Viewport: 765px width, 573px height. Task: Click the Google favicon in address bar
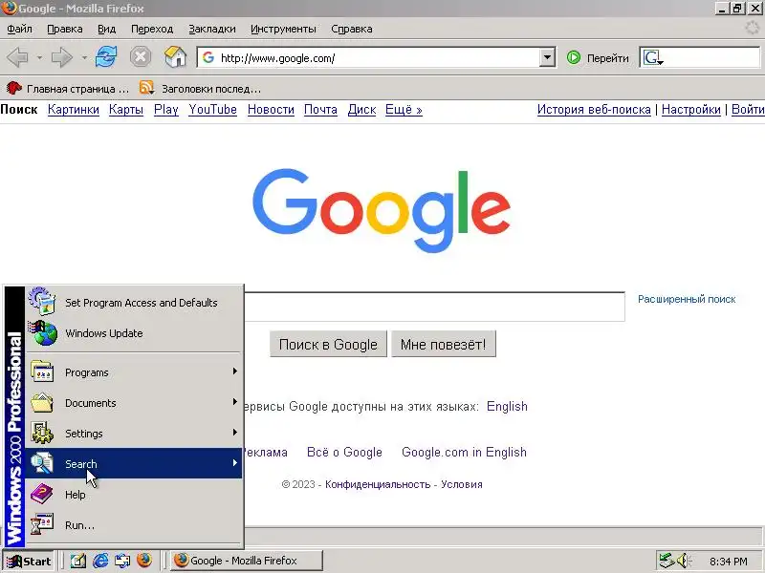click(x=208, y=57)
